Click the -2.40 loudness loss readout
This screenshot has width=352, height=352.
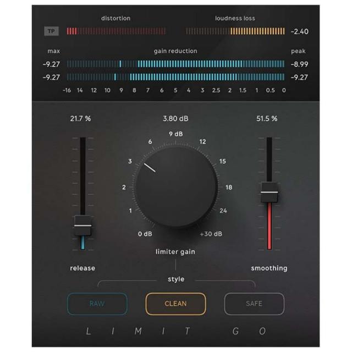coord(299,31)
